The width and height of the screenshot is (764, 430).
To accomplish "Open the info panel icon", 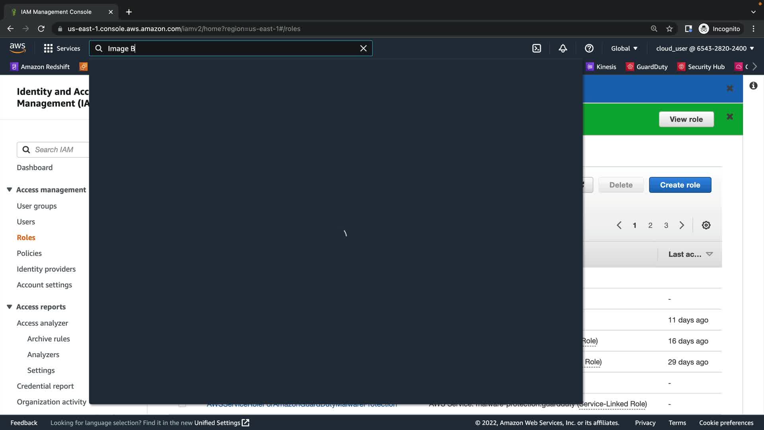I will (x=753, y=86).
